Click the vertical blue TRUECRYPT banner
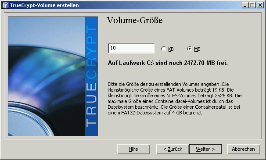The height and width of the screenshot is (160, 266). 91,76
